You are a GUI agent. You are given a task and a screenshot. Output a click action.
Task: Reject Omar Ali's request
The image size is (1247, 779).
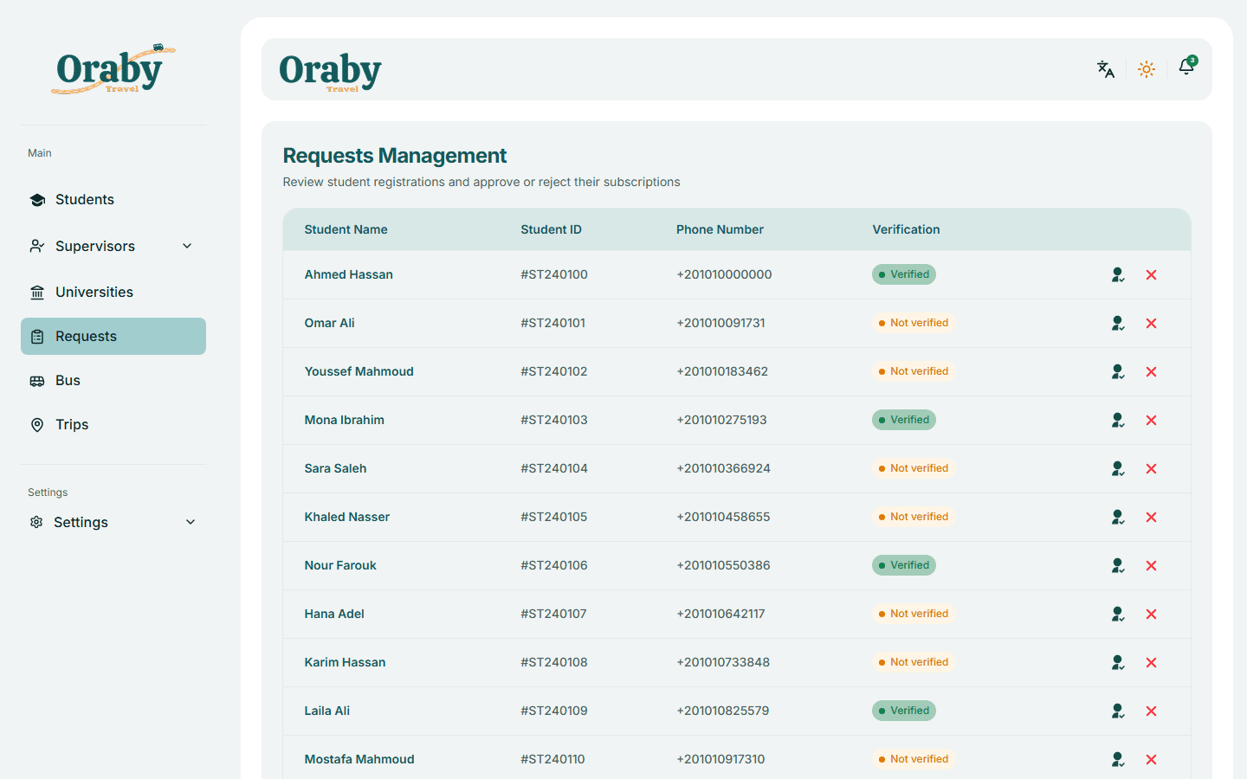tap(1152, 323)
